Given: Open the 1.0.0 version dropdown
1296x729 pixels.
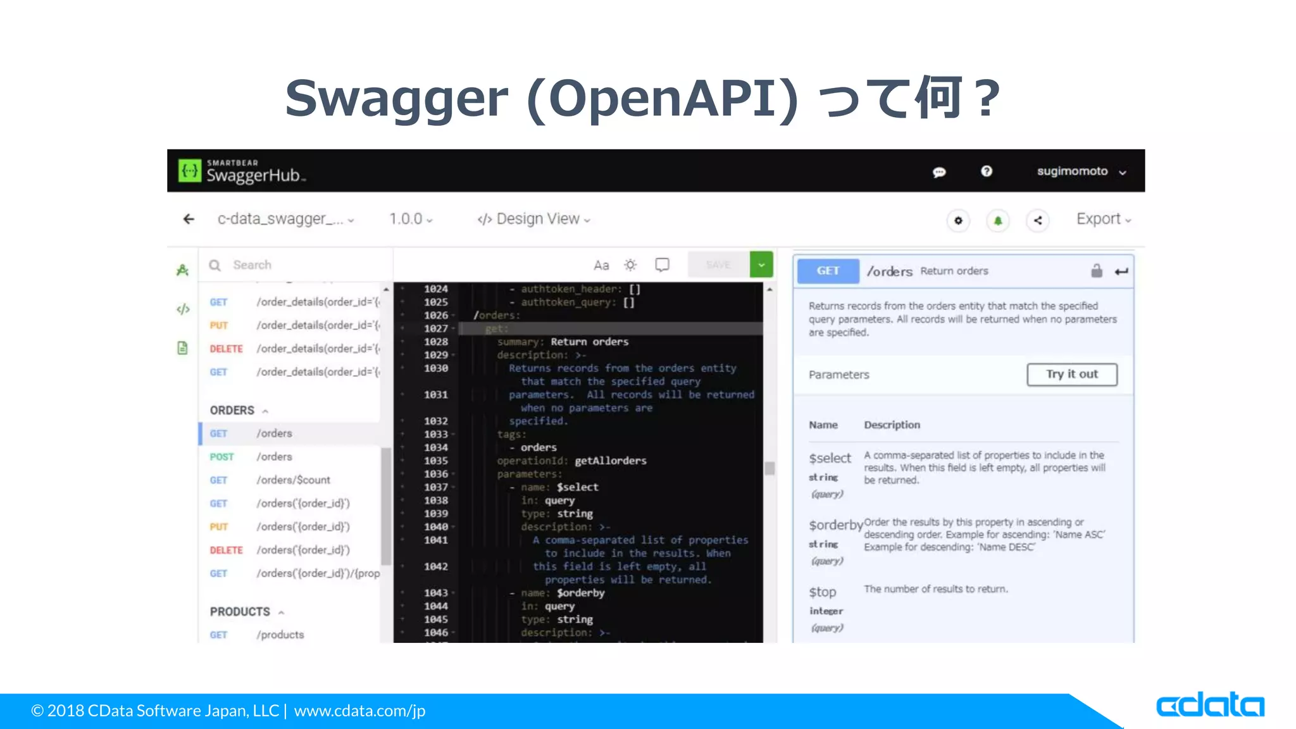Looking at the screenshot, I should tap(411, 219).
